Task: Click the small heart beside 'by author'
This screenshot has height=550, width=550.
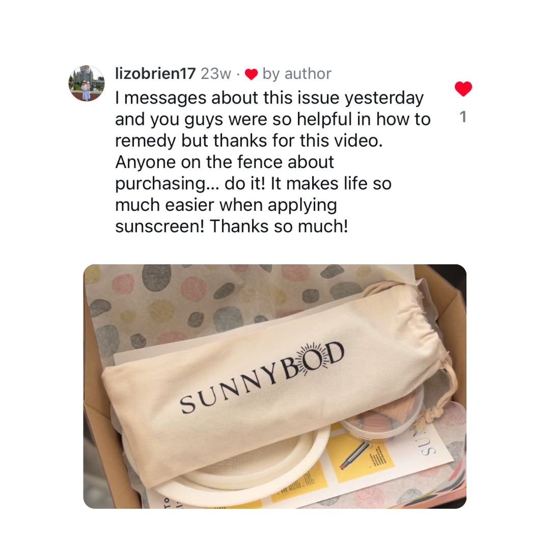Action: click(x=251, y=74)
